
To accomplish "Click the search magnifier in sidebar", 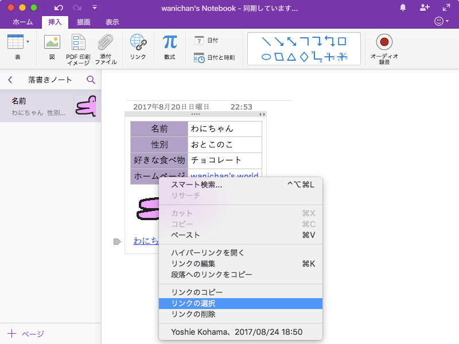I will (91, 80).
